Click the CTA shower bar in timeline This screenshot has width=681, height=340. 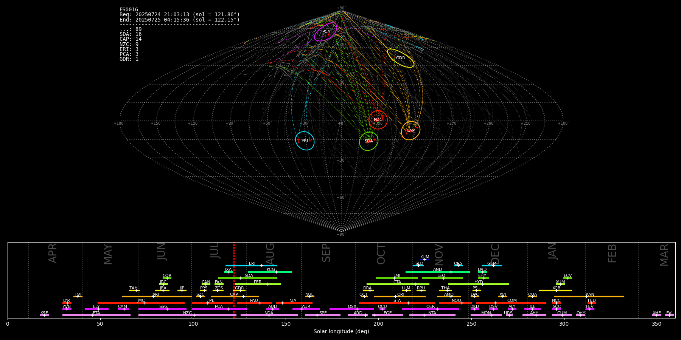(x=398, y=284)
